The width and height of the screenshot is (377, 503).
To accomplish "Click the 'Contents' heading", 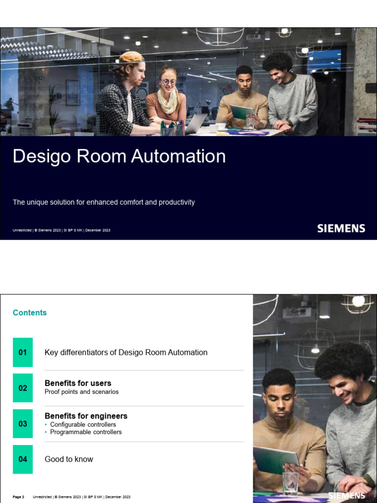I will [x=29, y=313].
